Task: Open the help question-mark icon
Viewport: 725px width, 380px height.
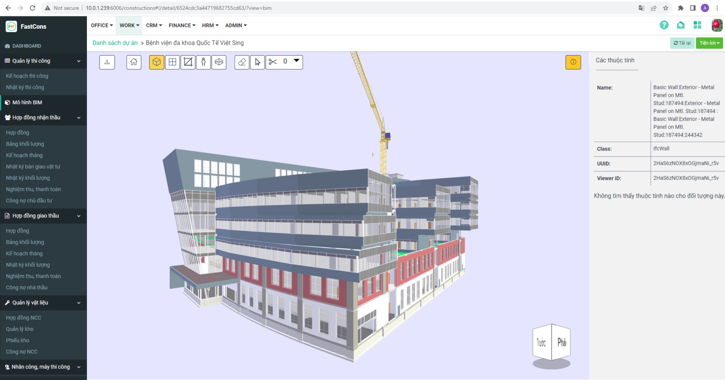Action: [x=664, y=25]
